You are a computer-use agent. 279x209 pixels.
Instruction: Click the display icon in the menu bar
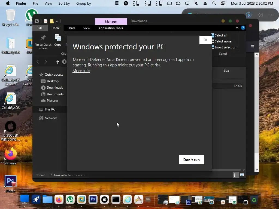pos(187,3)
